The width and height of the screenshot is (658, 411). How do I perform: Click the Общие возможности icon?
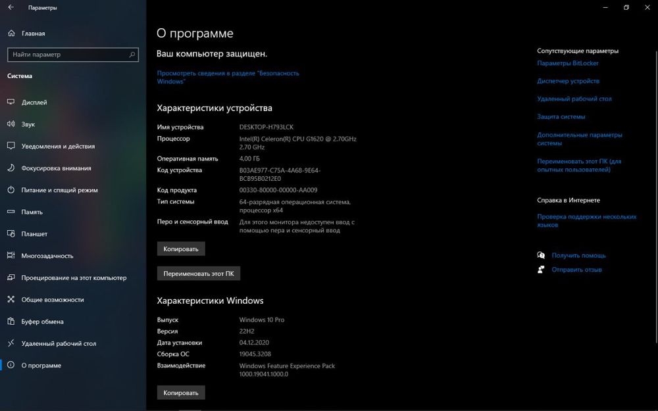point(11,299)
